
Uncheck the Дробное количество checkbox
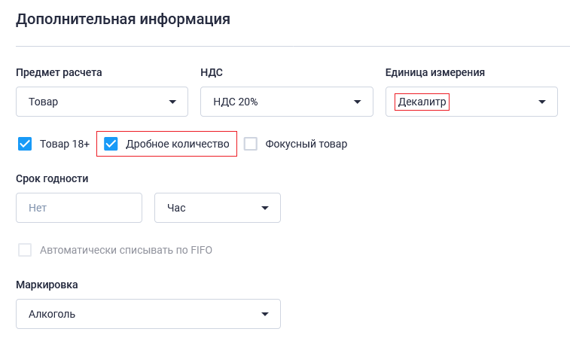click(x=111, y=144)
